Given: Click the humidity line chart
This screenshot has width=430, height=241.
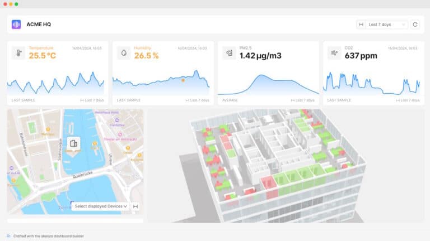Looking at the screenshot, I should (161, 82).
